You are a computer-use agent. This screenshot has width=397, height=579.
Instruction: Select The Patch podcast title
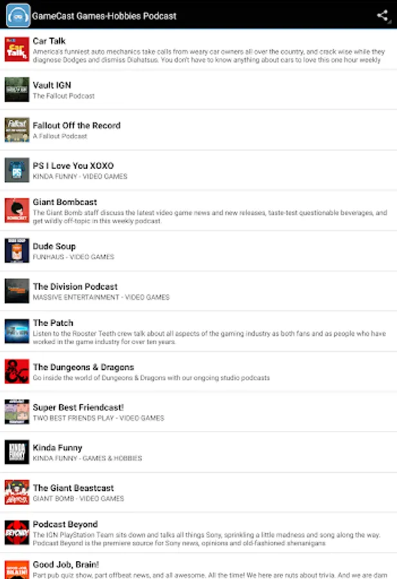[x=53, y=323]
